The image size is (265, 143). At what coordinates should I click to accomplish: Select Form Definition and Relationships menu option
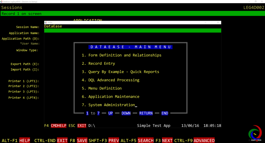tap(121, 55)
